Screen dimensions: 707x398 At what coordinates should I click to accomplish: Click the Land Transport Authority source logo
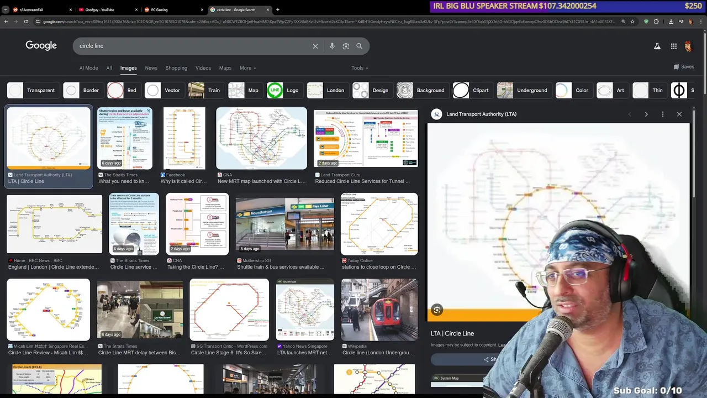pyautogui.click(x=437, y=114)
